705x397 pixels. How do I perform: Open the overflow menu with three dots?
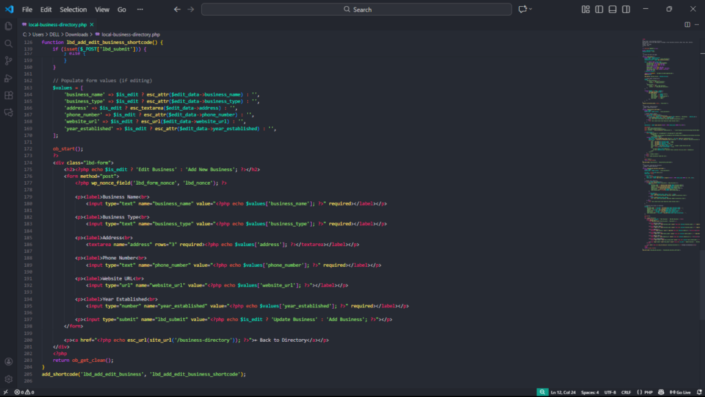point(140,10)
